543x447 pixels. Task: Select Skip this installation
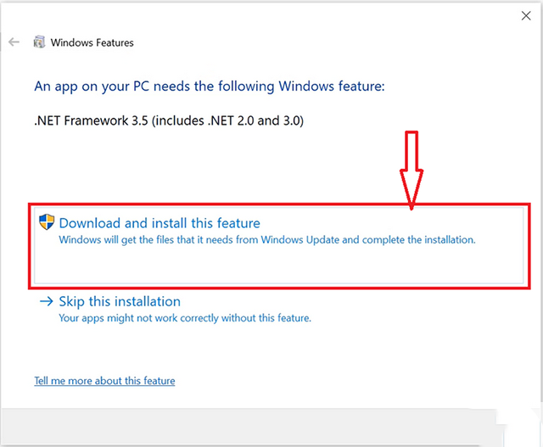(x=120, y=302)
